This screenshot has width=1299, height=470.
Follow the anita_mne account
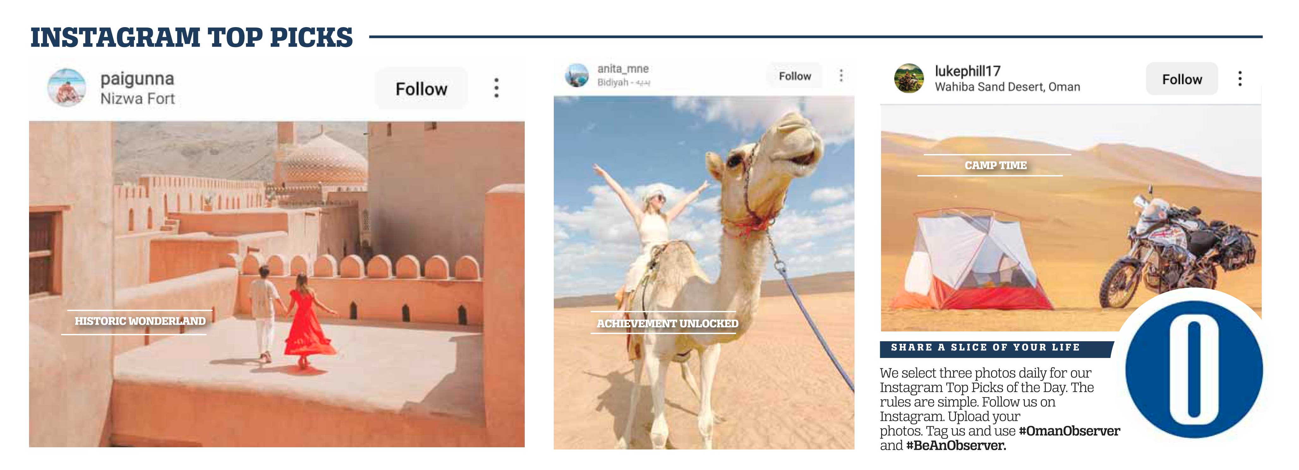point(795,76)
